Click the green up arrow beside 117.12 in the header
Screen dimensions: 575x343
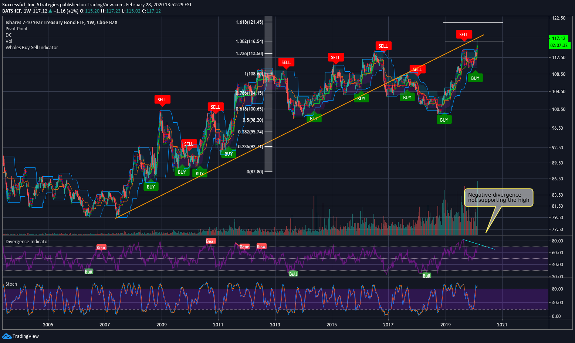point(50,11)
